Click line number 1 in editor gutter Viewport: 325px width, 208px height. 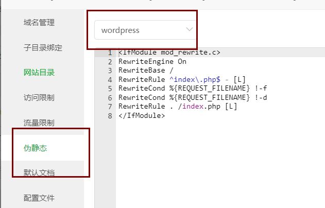(x=109, y=53)
